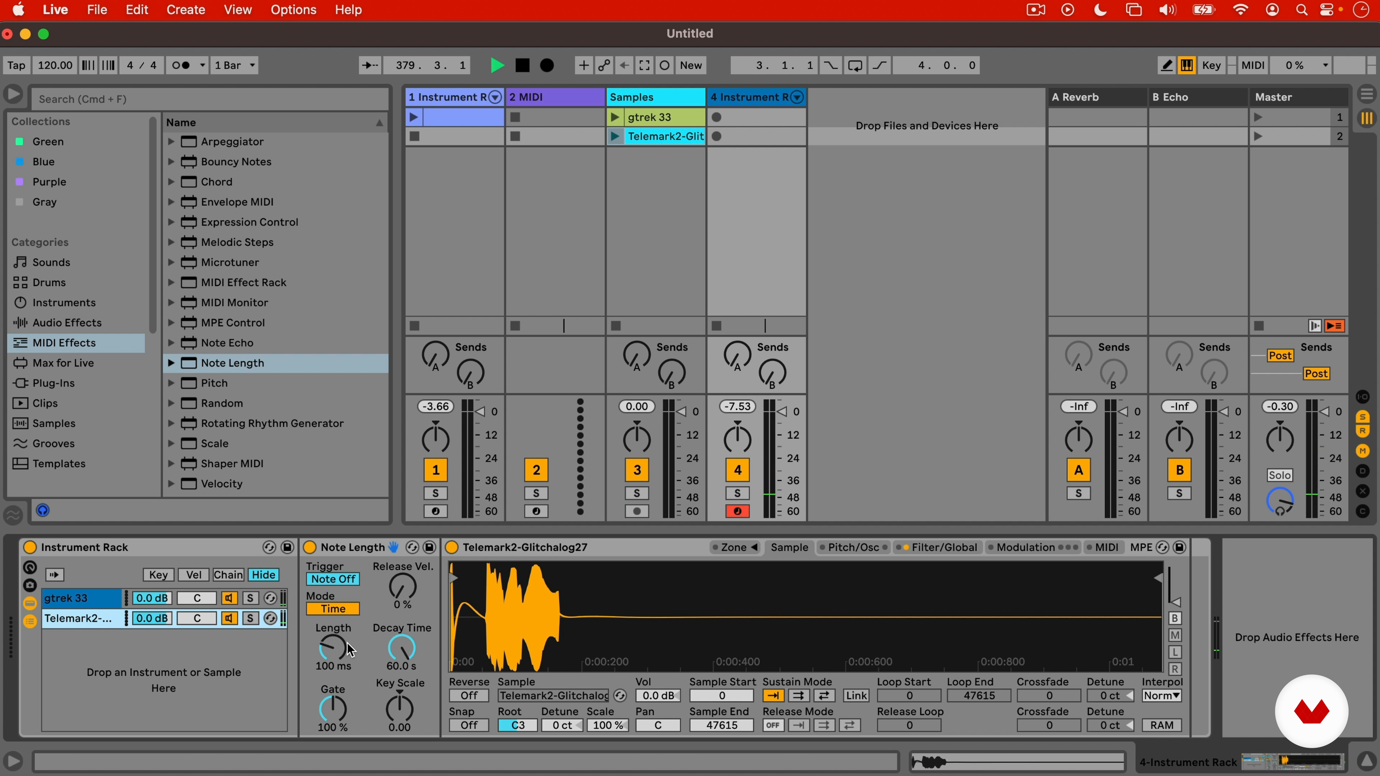Open macOS Spotlight search icon
The width and height of the screenshot is (1380, 776).
tap(1301, 10)
